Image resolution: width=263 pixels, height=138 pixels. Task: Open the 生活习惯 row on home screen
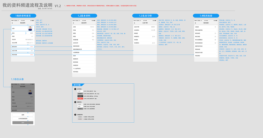pyautogui.click(x=22, y=51)
